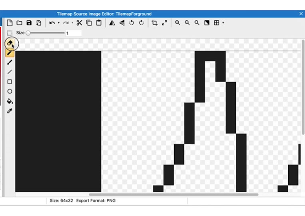Open the undo history dropdown arrow
Image resolution: width=305 pixels, height=216 pixels.
point(59,23)
